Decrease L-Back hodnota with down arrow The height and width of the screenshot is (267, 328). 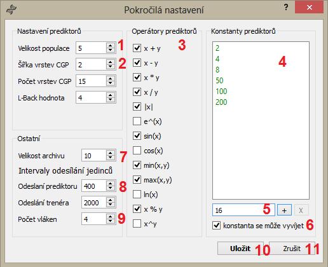click(x=111, y=100)
